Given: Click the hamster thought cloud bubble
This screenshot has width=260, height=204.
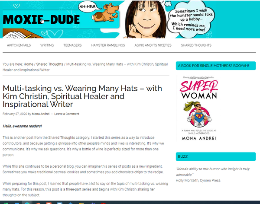Looking at the screenshot, I should (190, 19).
